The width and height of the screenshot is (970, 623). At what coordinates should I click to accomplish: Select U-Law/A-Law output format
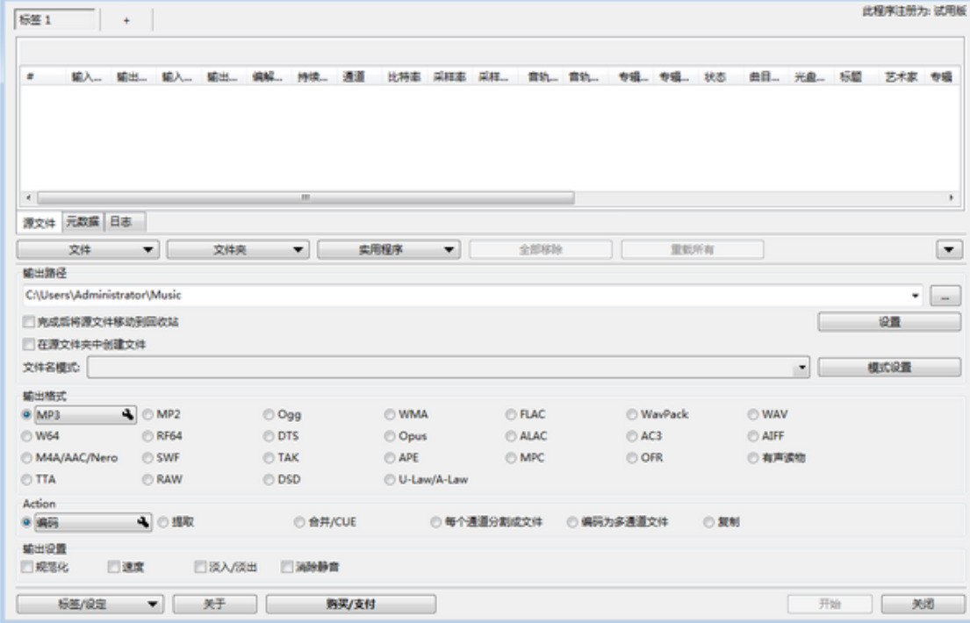tap(390, 479)
